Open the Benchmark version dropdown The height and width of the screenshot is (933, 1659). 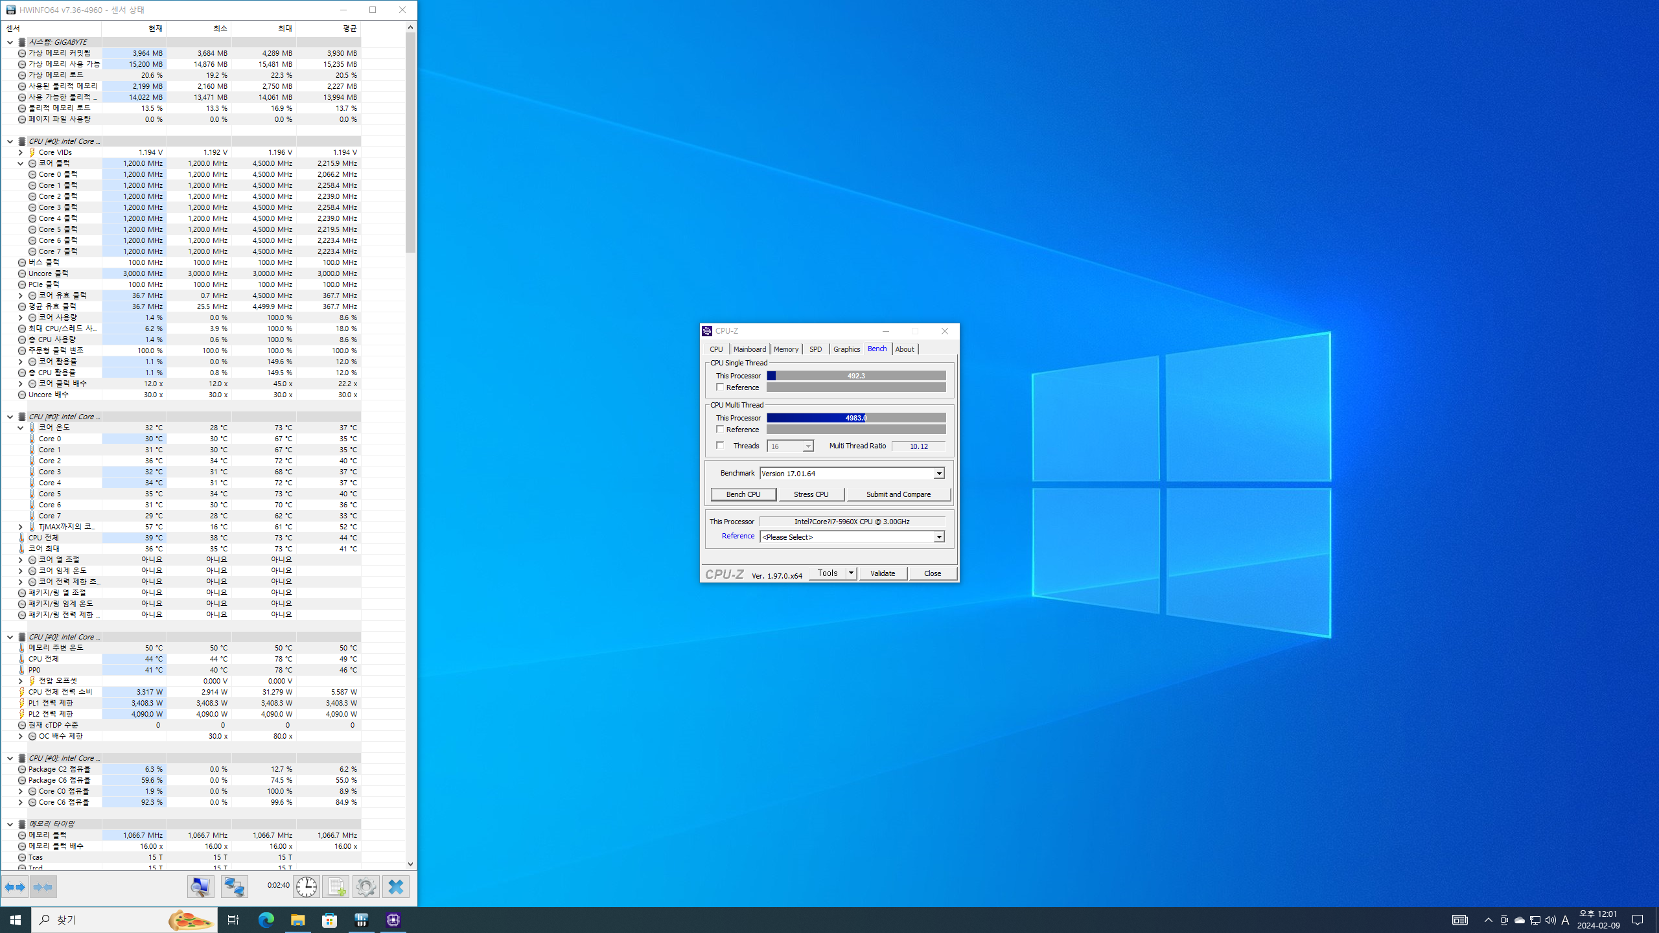(938, 474)
